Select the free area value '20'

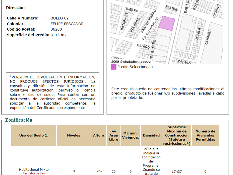tap(114, 172)
